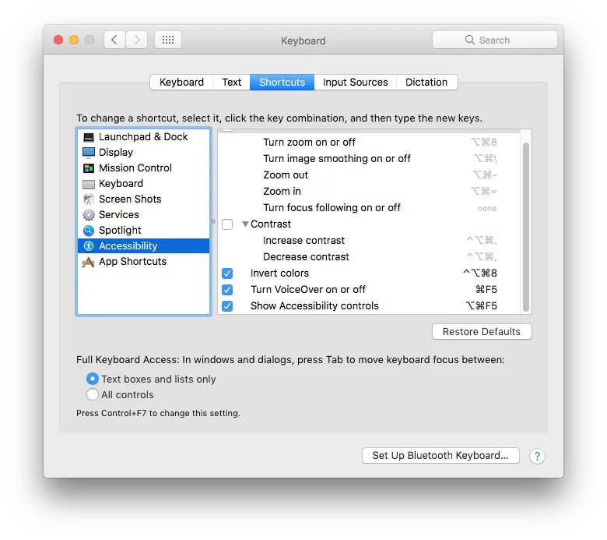
Task: Click the Mission Control icon
Action: (x=89, y=168)
